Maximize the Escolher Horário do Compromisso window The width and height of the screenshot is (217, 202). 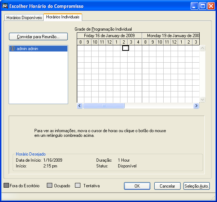[203, 6]
